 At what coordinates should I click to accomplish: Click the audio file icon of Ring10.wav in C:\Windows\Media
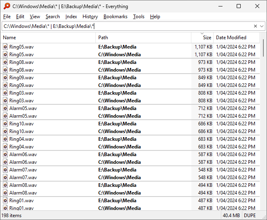[5, 131]
